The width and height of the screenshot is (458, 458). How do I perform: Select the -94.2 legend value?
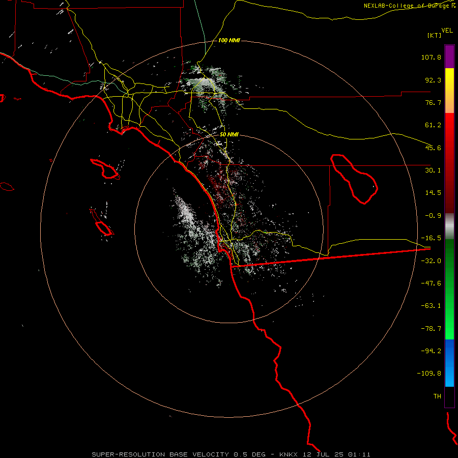tap(431, 351)
